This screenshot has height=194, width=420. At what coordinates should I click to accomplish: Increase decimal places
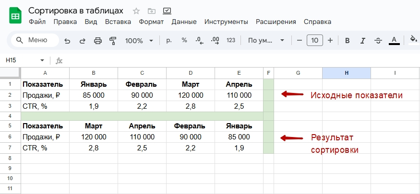(215, 41)
